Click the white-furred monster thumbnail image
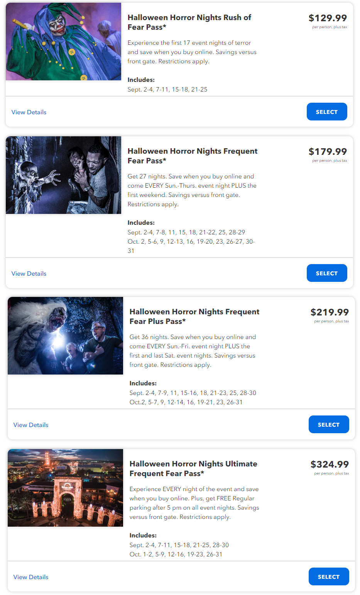 pyautogui.click(x=65, y=336)
